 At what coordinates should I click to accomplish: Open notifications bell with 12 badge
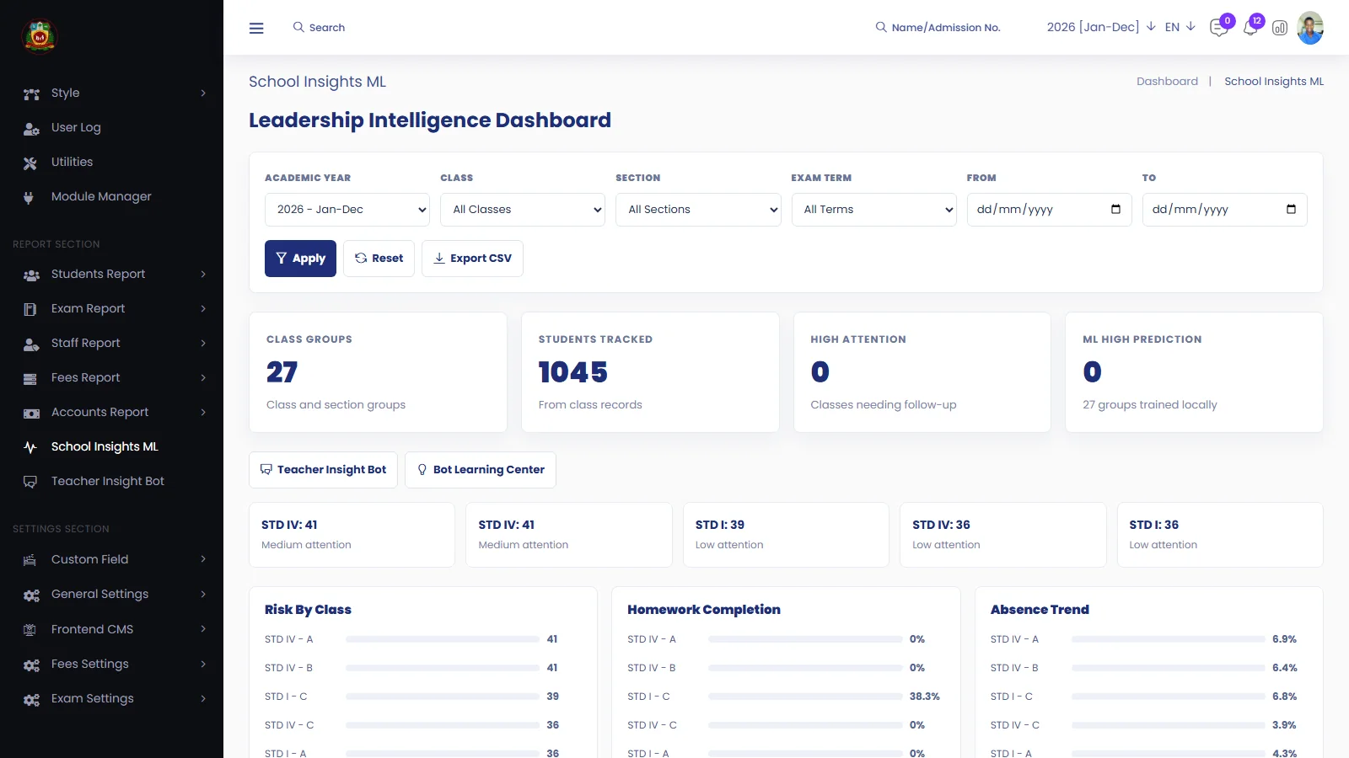click(1250, 28)
